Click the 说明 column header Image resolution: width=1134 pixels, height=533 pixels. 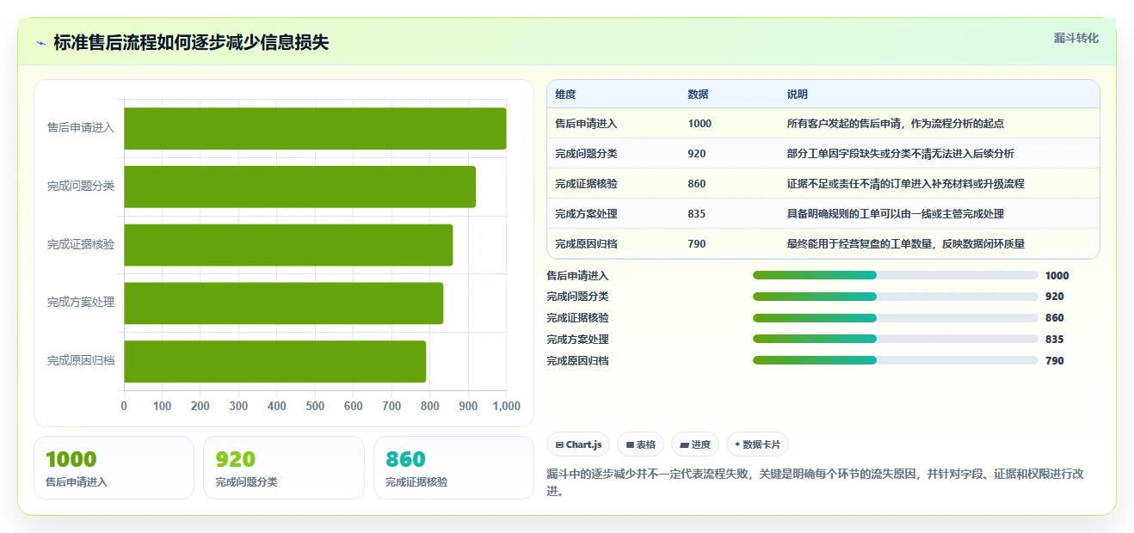coord(797,95)
